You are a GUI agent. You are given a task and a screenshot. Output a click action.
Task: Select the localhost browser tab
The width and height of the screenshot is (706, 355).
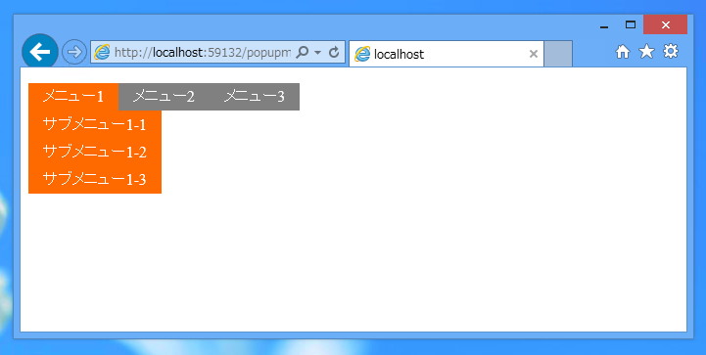[447, 54]
